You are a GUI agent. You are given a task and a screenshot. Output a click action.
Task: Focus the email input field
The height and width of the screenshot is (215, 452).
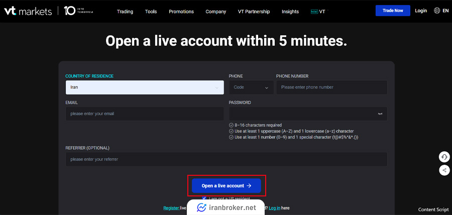click(145, 114)
